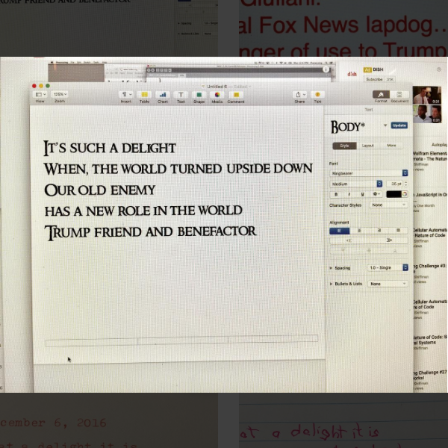The image size is (448, 448).
Task: Open the color wheel picker
Action: (405, 194)
